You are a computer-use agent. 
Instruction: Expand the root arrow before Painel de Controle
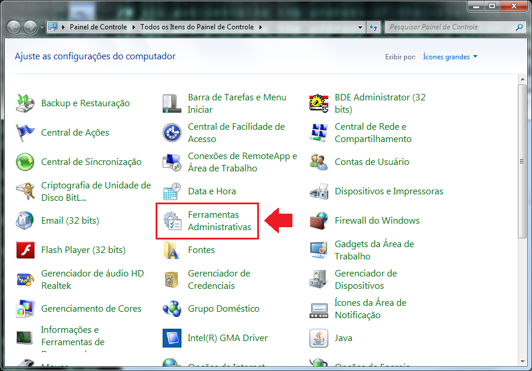tap(63, 27)
